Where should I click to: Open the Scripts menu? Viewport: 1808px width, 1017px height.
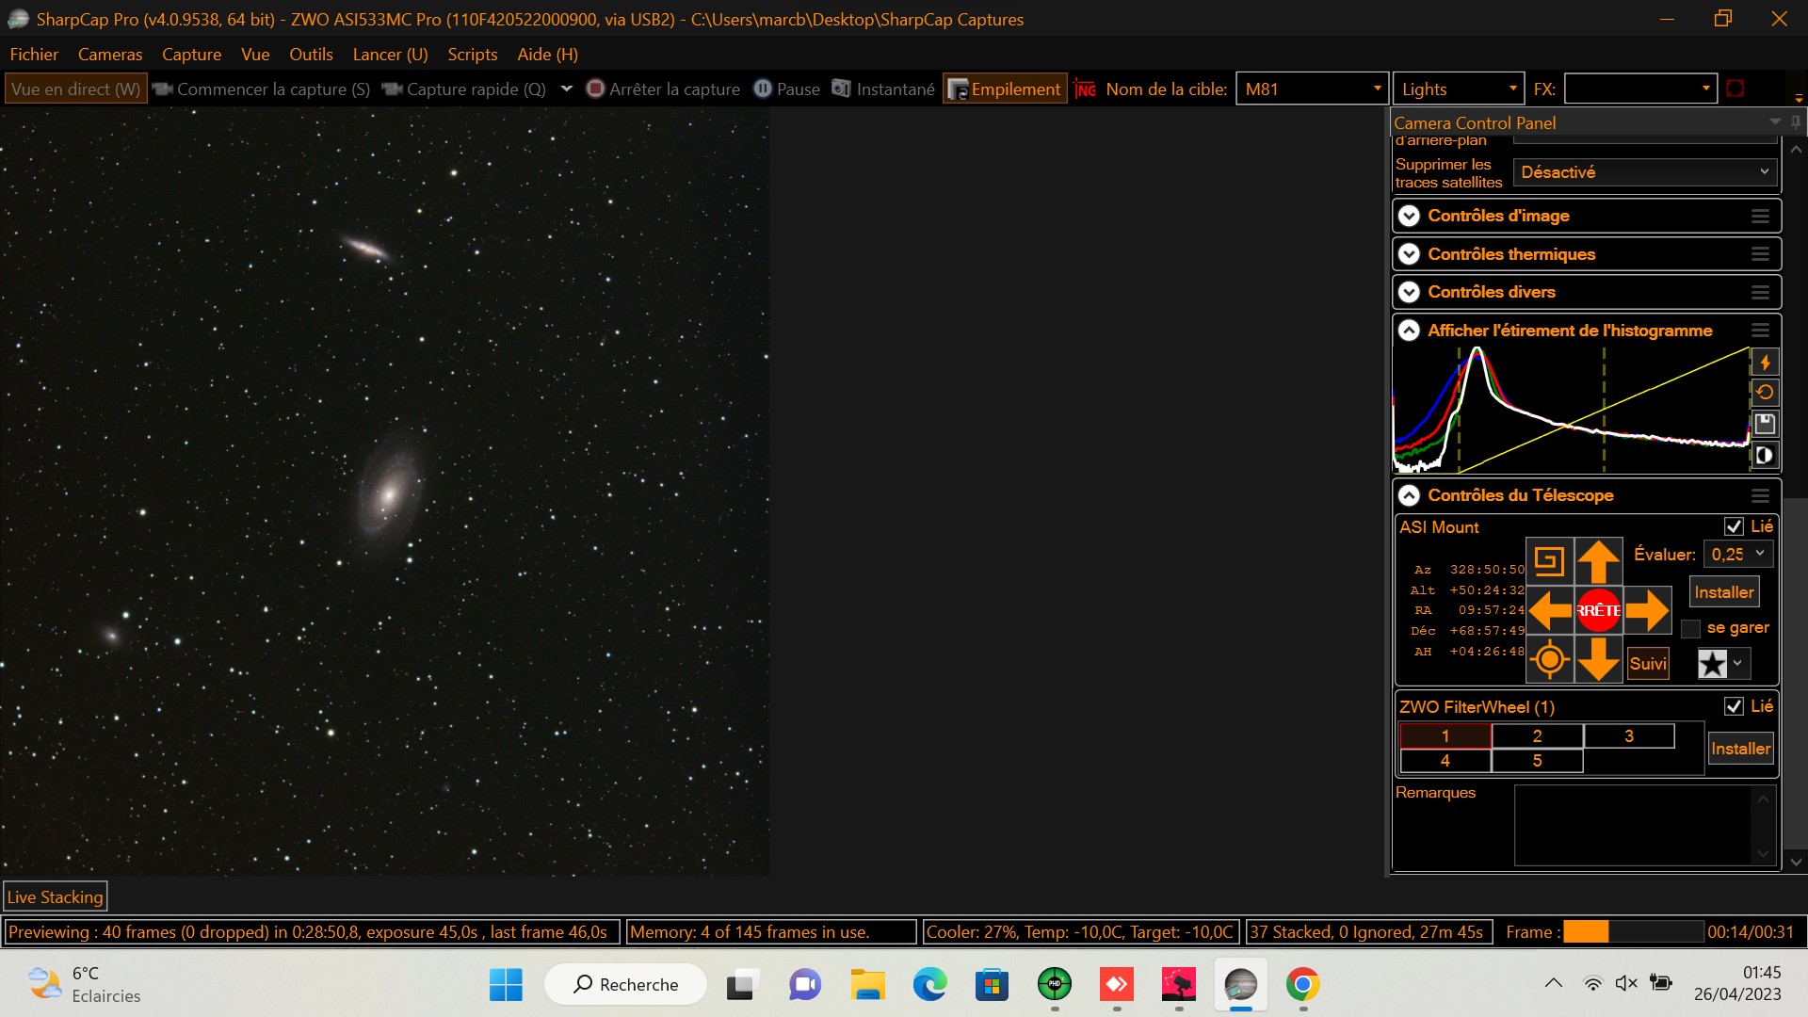(x=472, y=55)
